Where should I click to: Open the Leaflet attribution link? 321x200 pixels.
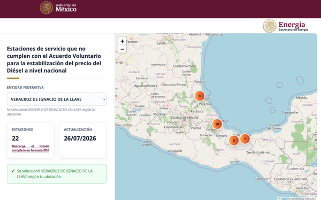[282, 198]
